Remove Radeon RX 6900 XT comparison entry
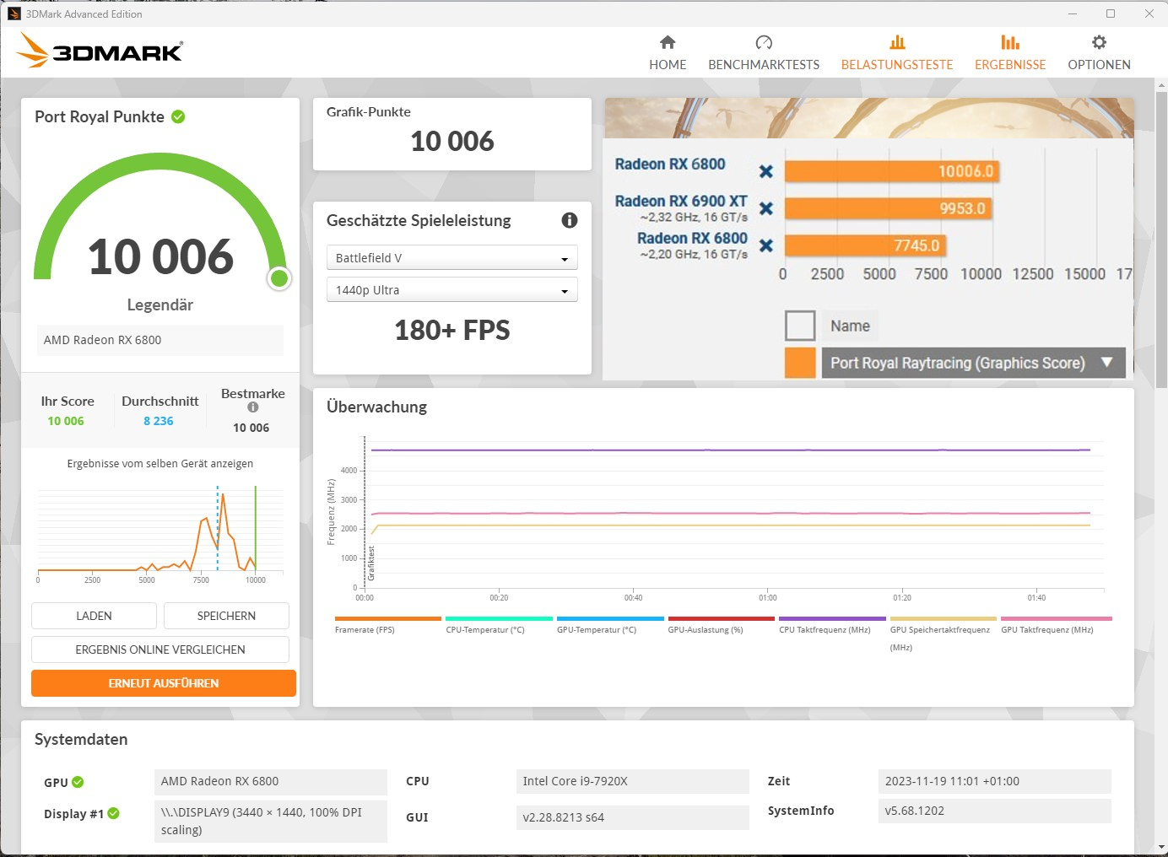The width and height of the screenshot is (1168, 857). pos(766,208)
